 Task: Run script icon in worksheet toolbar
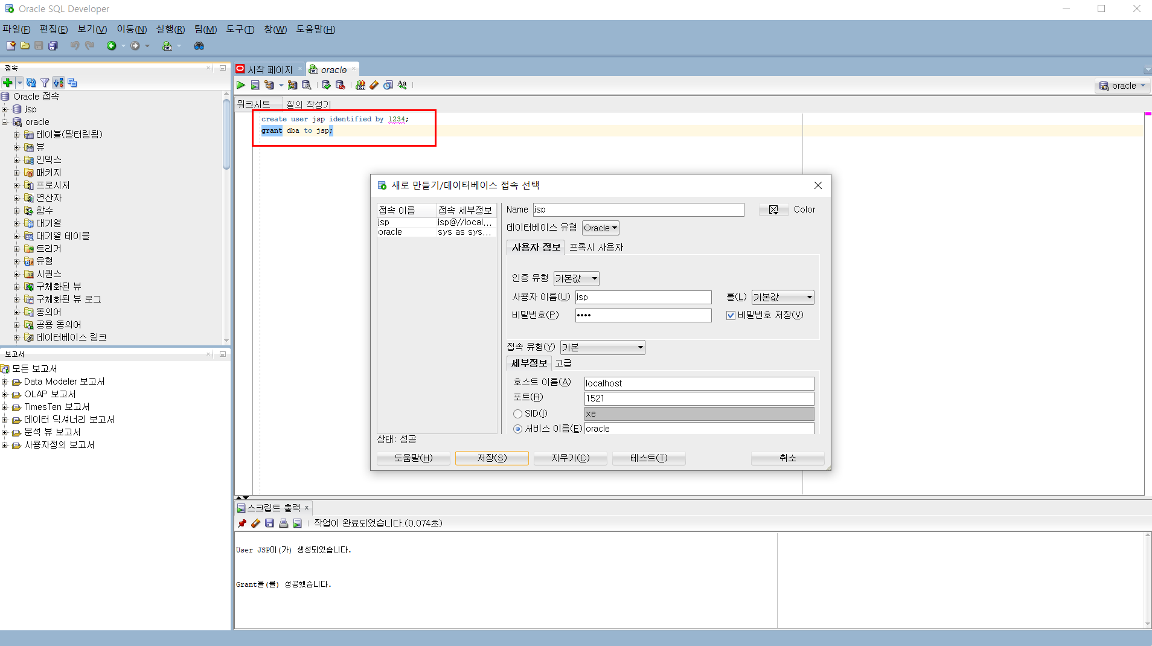[255, 85]
